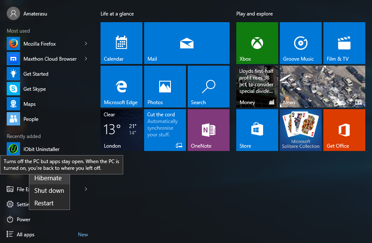
Task: Click the New label beside All apps
Action: [83, 235]
